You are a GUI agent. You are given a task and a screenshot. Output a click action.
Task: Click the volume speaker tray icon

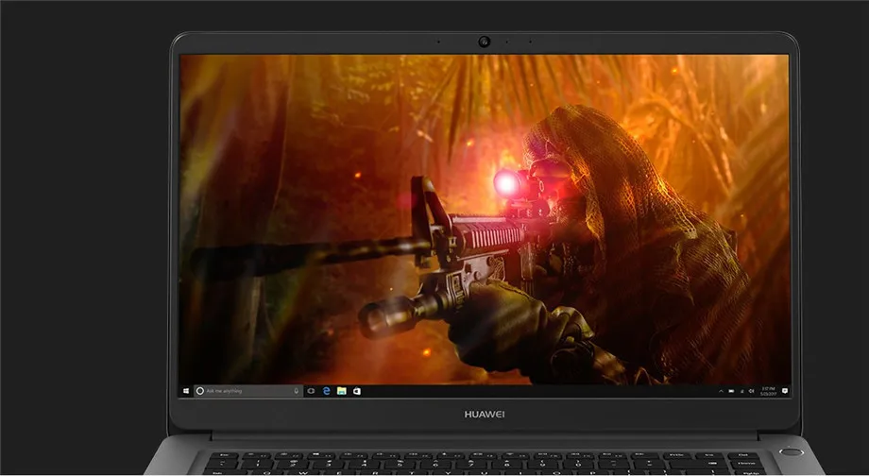(x=752, y=391)
